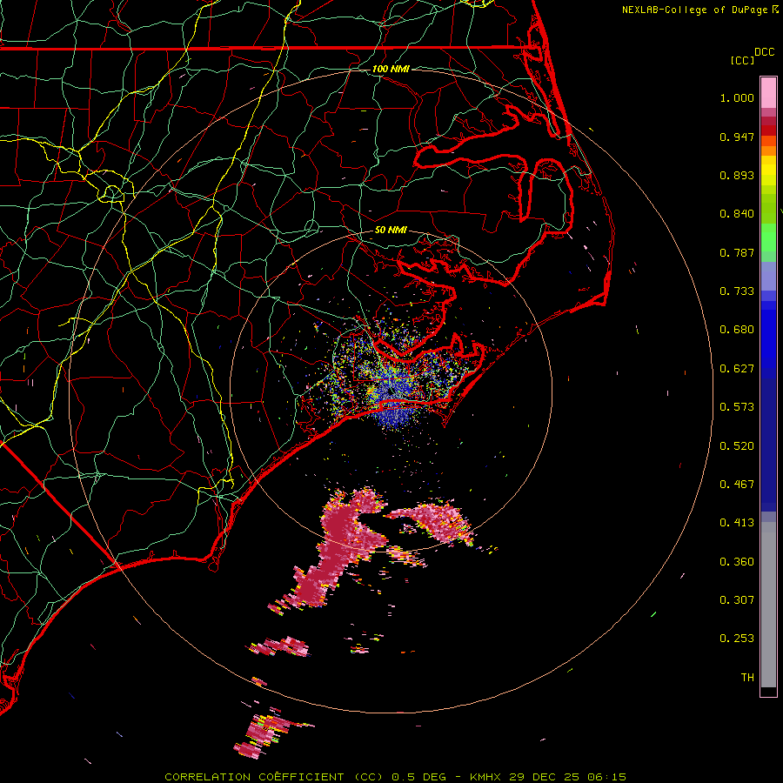This screenshot has width=783, height=783.
Task: Click the 0.573 scale value
Action: [x=737, y=407]
